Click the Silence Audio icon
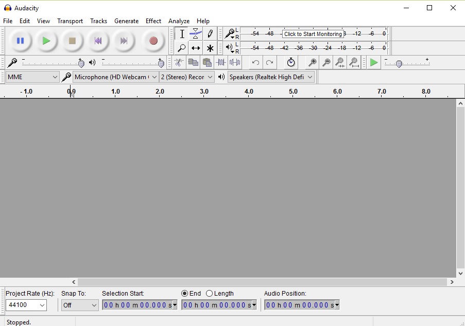465x326 pixels. pyautogui.click(x=235, y=63)
